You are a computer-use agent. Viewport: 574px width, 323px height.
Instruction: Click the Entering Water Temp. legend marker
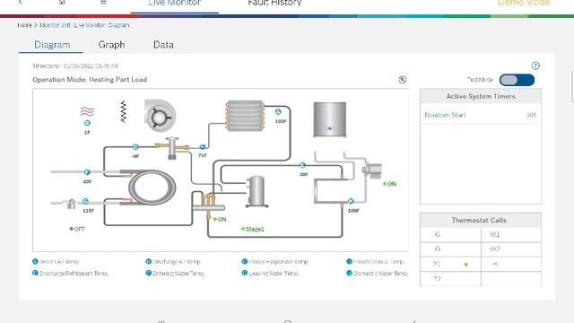pyautogui.click(x=148, y=273)
